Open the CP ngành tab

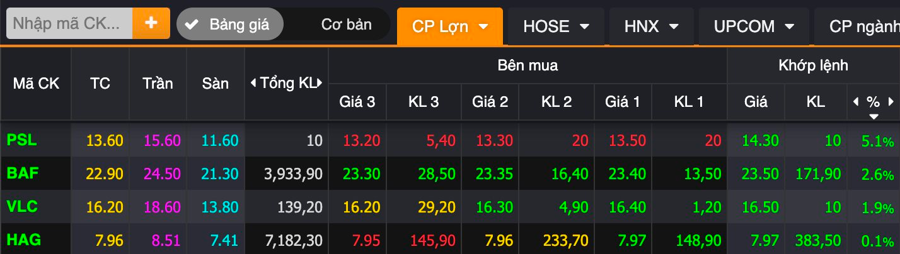click(x=857, y=26)
